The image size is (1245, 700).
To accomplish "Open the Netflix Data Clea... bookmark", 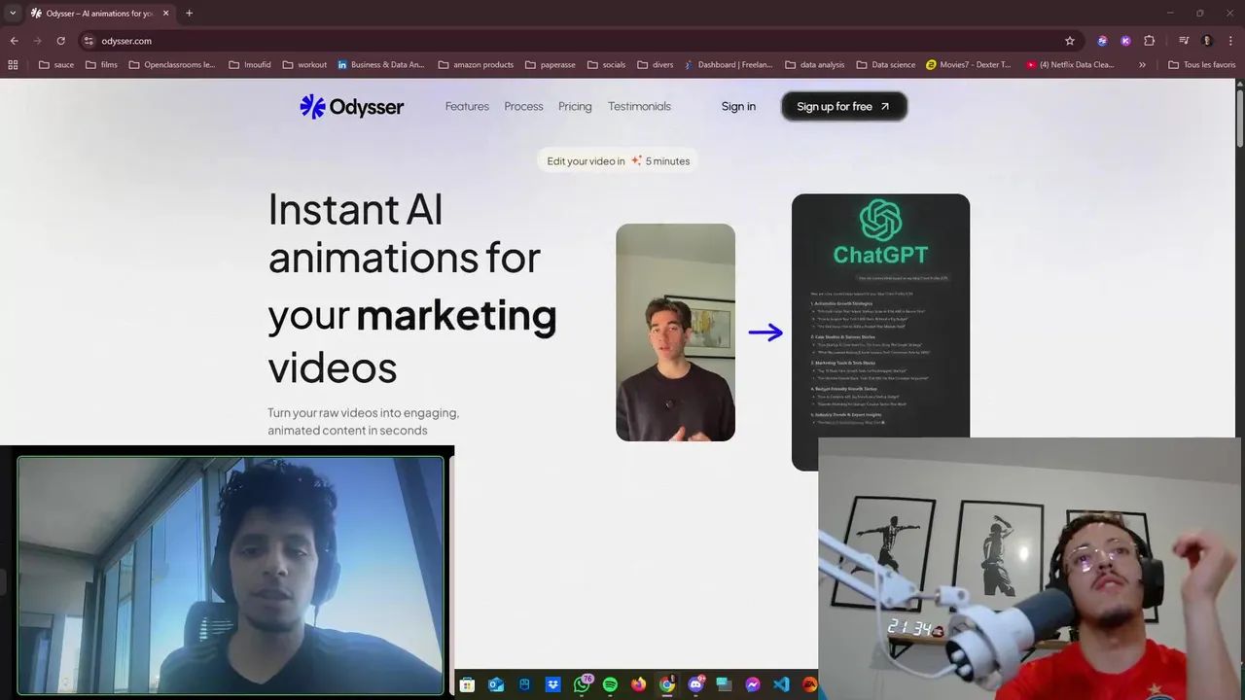I will (1070, 65).
